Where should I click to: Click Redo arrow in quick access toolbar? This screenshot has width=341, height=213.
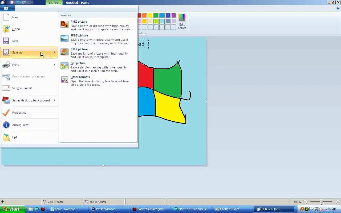(24, 2)
